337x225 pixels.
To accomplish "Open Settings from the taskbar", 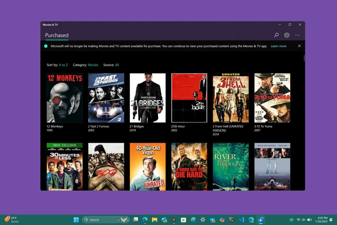I will point(203,220).
